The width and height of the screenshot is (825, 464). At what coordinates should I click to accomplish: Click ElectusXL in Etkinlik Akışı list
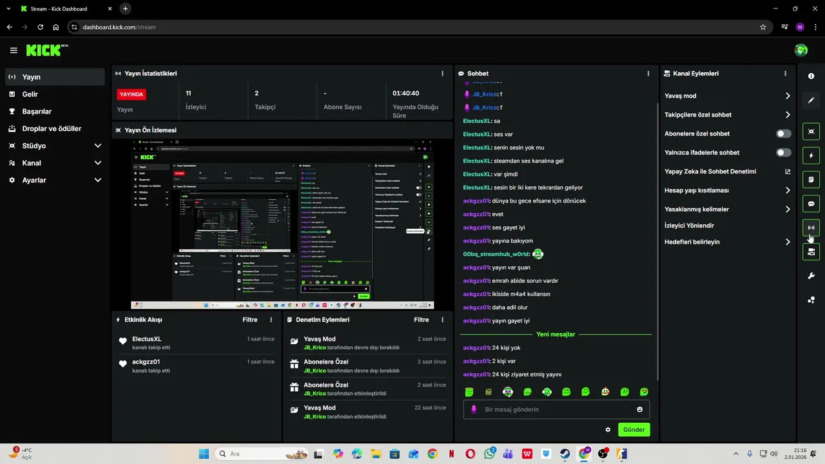tap(146, 339)
